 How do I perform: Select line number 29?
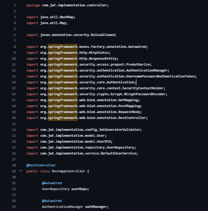14,171
